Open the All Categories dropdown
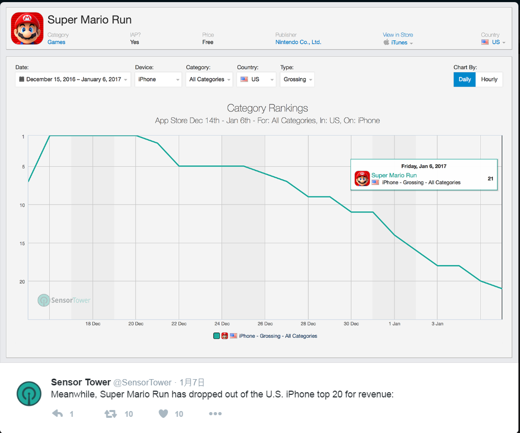The width and height of the screenshot is (520, 433). [209, 79]
